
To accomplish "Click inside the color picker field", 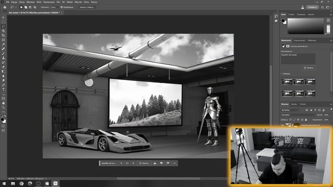I will tap(305, 26).
